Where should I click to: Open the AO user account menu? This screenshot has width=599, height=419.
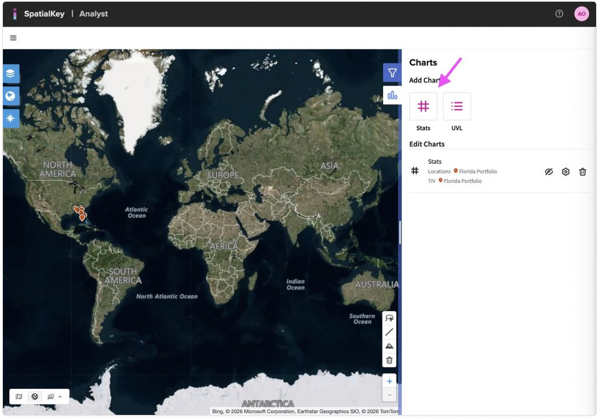click(581, 14)
